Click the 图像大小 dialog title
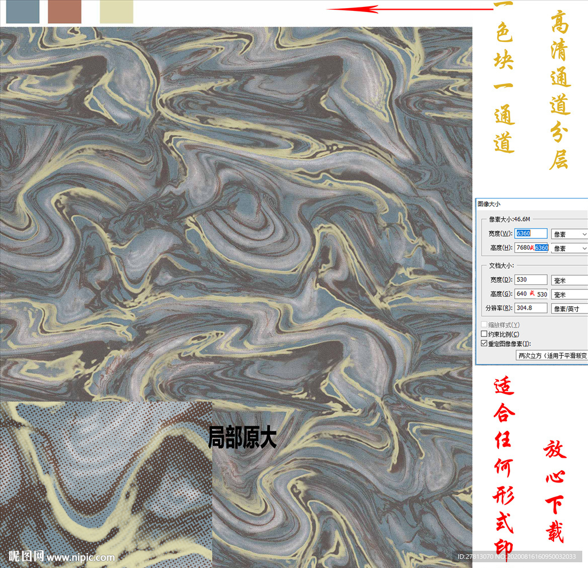 (x=489, y=204)
